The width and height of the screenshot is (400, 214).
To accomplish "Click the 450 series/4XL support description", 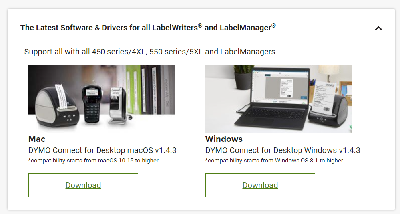I will coord(149,52).
